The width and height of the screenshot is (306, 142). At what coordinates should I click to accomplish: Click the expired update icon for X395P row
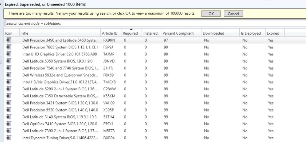pyautogui.click(x=8, y=110)
